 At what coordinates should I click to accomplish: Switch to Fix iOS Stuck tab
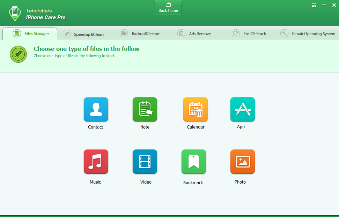click(249, 34)
